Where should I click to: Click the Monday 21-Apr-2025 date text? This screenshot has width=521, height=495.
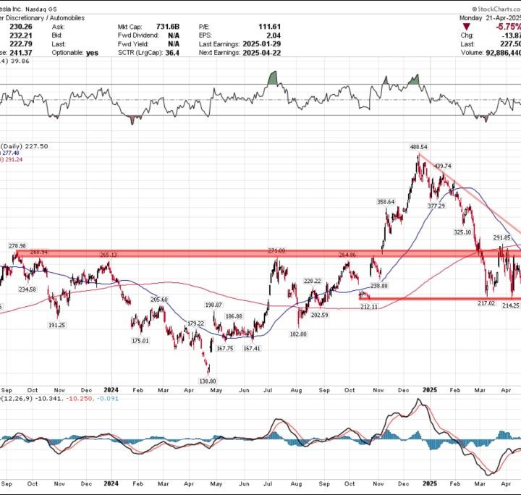coord(491,18)
